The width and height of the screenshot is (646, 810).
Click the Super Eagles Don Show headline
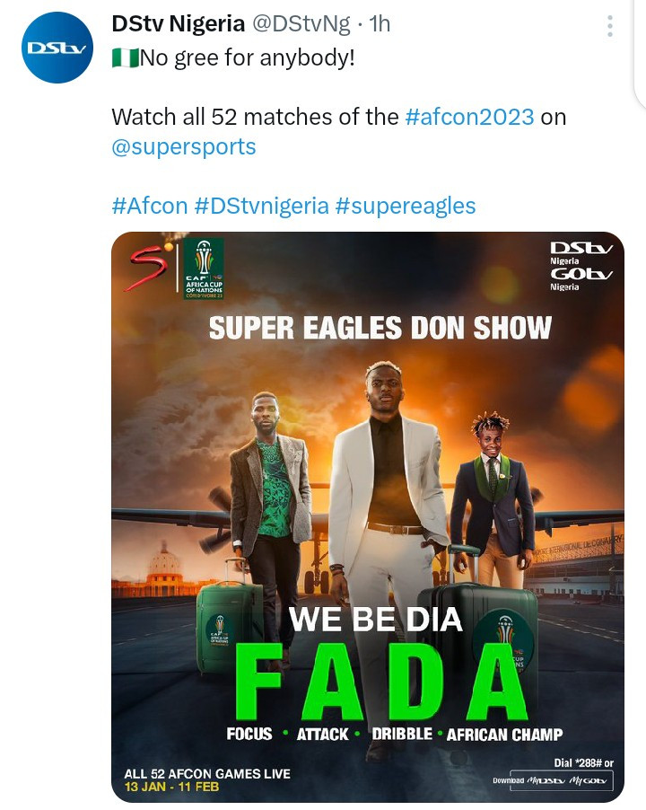coord(380,328)
